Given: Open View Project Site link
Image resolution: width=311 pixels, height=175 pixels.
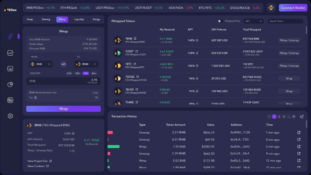Looking at the screenshot, I should [40, 161].
